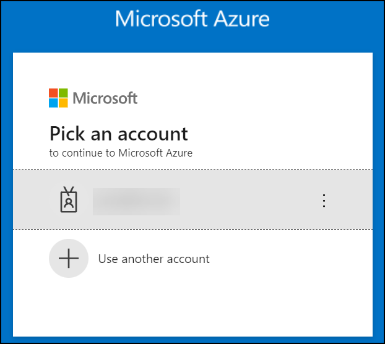Viewport: 385px width, 344px height.
Task: Click the green square of the Microsoft logo
Action: [x=63, y=93]
